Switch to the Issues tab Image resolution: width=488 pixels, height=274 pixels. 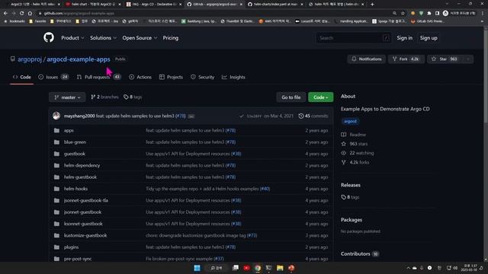click(53, 77)
